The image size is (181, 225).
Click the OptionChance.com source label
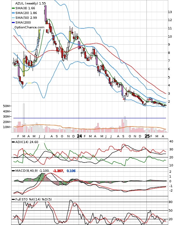click(29, 27)
